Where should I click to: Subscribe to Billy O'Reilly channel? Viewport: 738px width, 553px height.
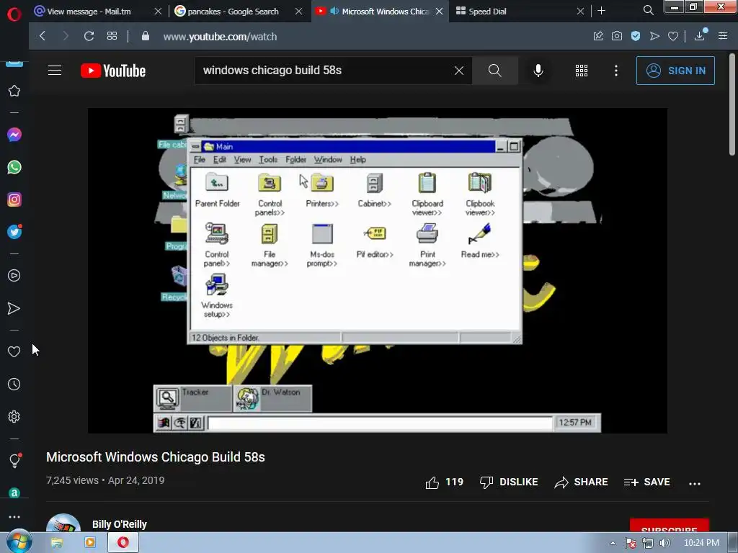click(x=670, y=525)
